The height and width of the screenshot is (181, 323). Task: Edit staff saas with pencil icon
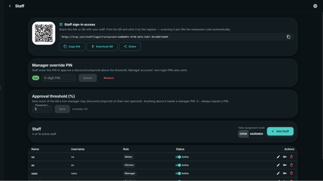point(278,173)
